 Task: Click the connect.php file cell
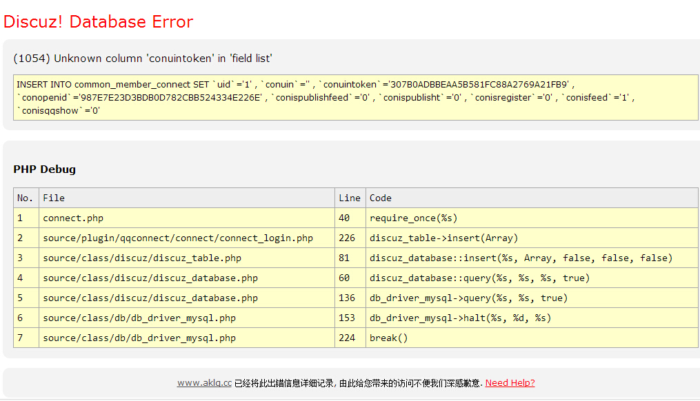coord(187,218)
